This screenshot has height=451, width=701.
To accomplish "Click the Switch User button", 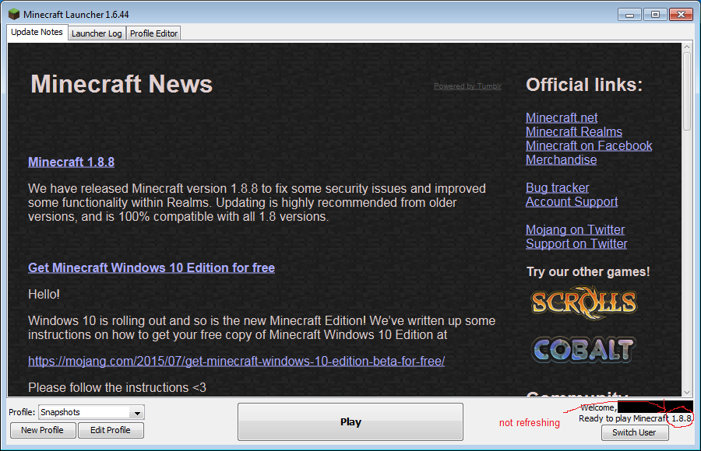I will coord(634,432).
